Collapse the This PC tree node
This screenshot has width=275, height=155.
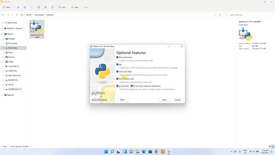click(x=2, y=34)
